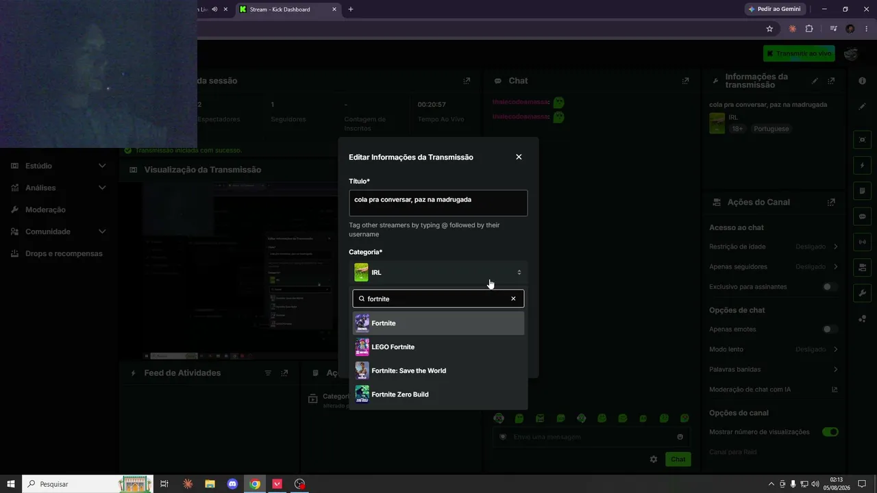Open the emoji picker in chat input
Screen dimensions: 877x493
(680, 437)
